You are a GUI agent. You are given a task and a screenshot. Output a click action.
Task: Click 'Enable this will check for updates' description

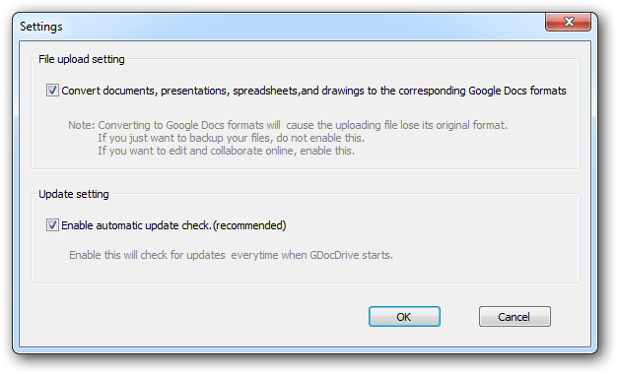[148, 255]
